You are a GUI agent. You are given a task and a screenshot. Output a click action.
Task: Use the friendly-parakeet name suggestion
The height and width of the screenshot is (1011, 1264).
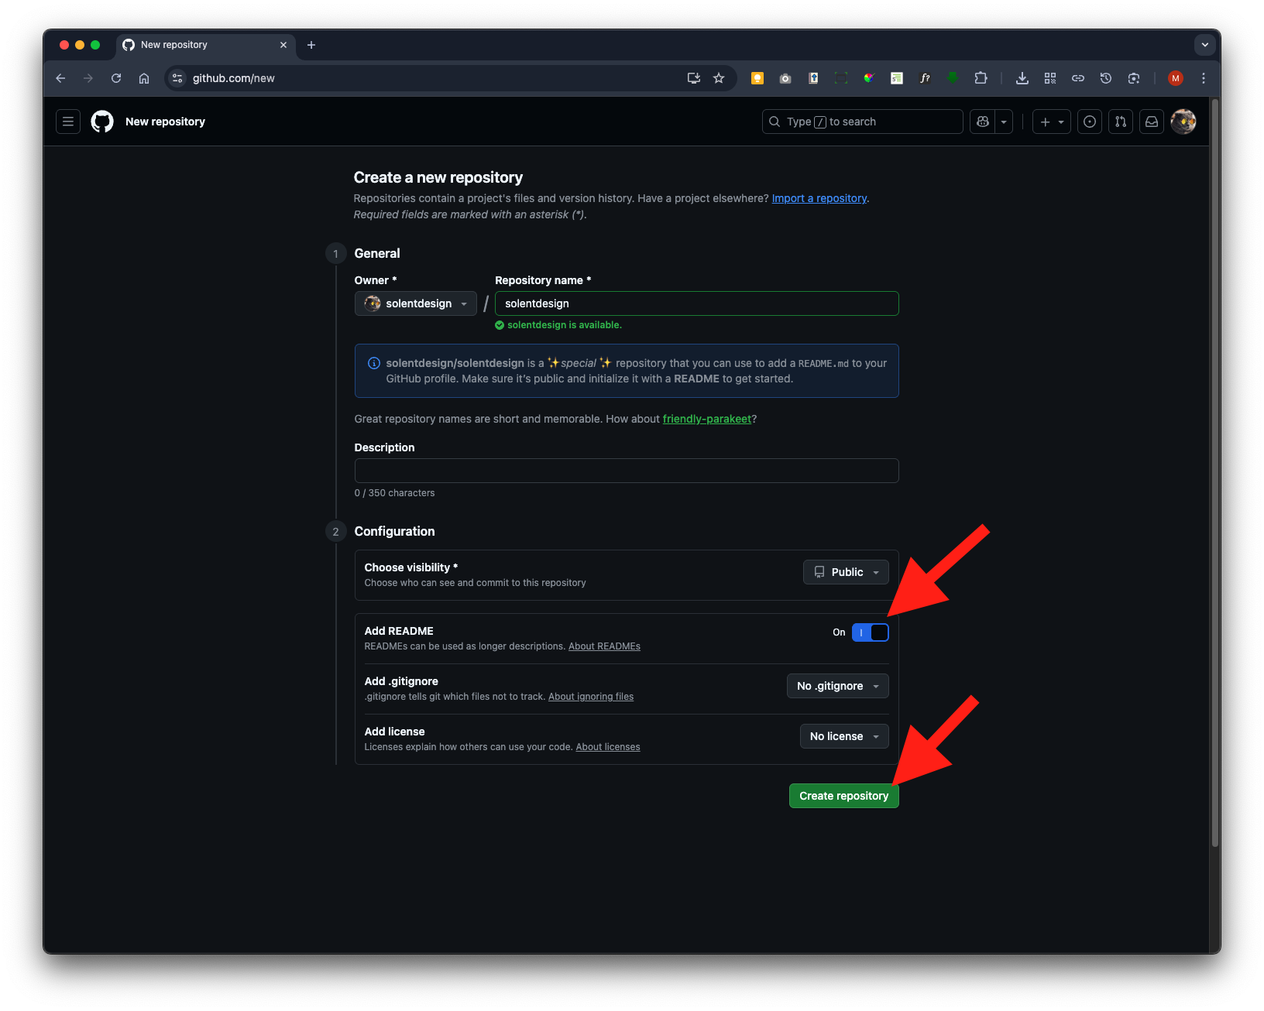706,419
